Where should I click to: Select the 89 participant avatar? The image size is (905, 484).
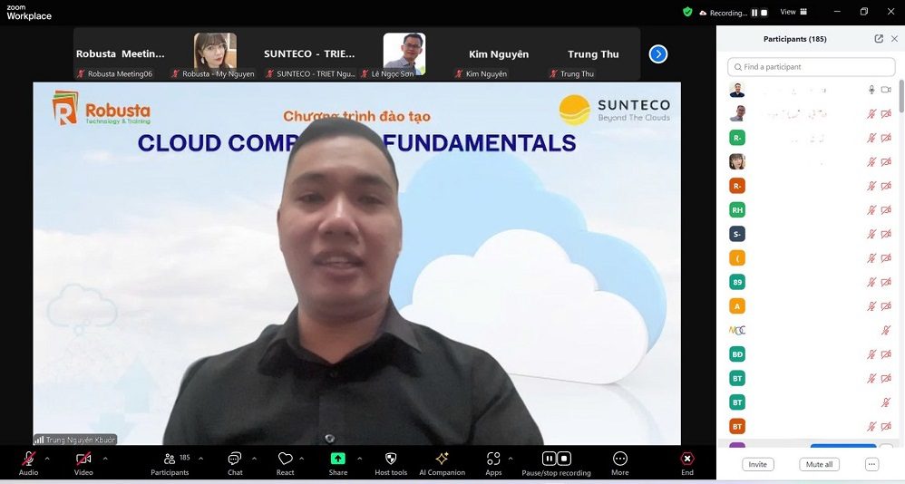(737, 282)
